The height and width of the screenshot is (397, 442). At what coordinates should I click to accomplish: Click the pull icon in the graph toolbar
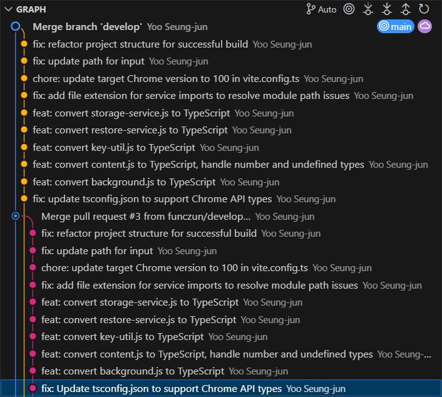387,9
